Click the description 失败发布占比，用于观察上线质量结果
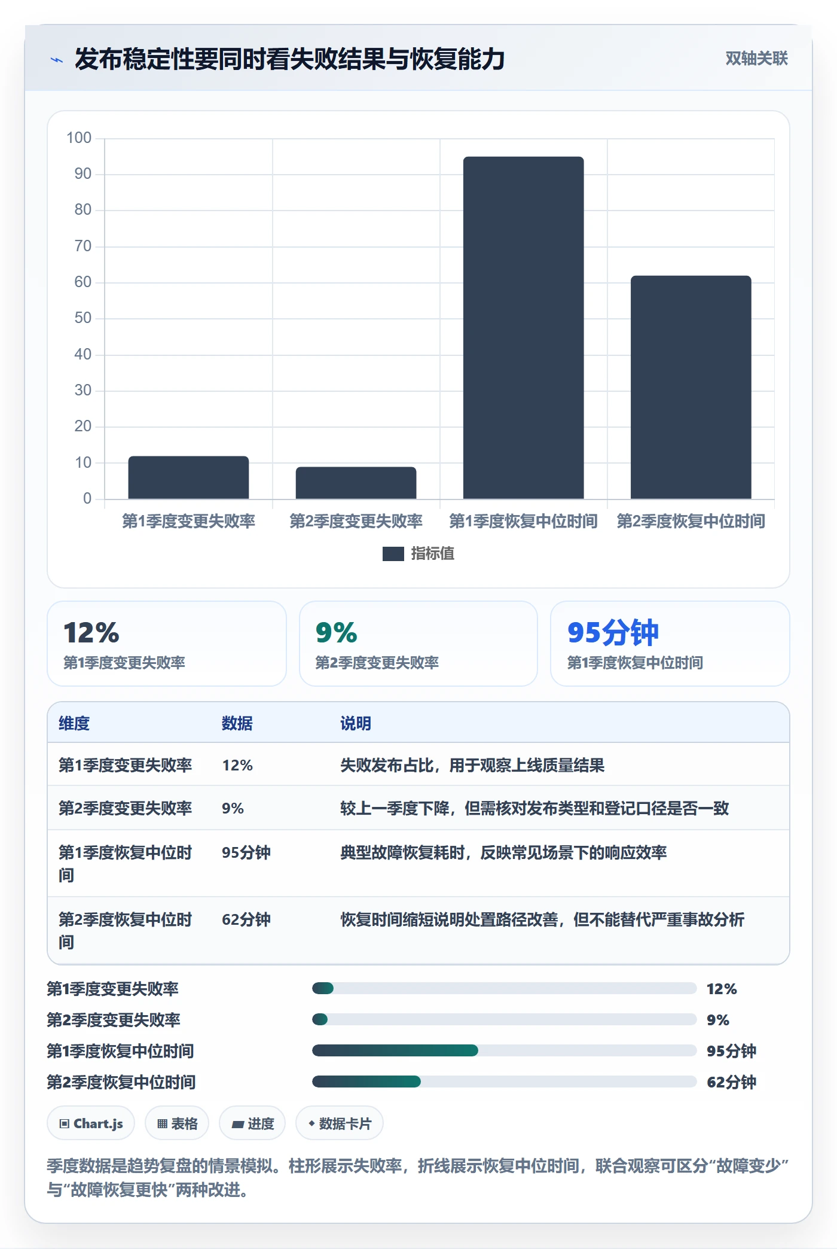This screenshot has height=1249, width=837. (472, 765)
